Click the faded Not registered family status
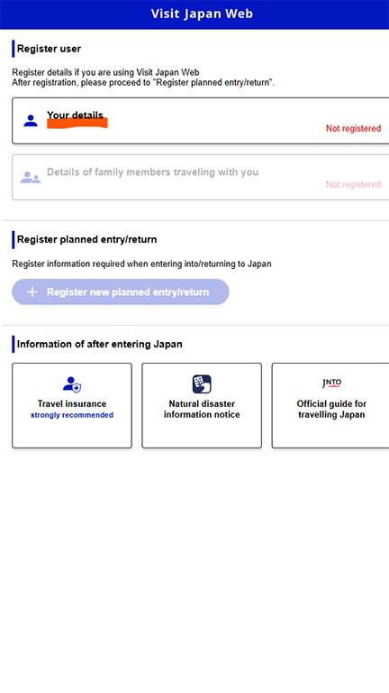 pyautogui.click(x=353, y=184)
